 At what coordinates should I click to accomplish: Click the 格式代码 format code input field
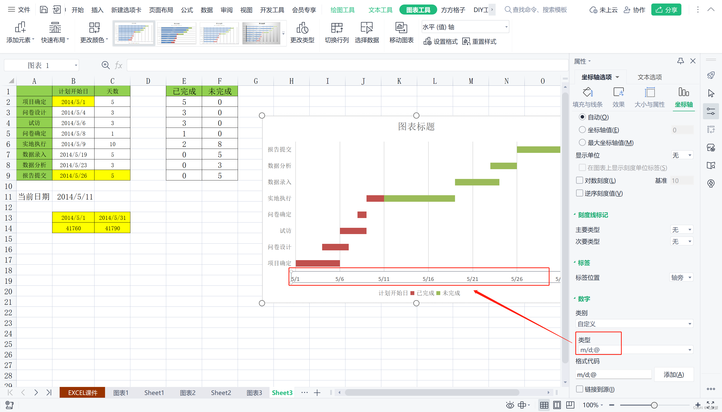[x=613, y=374]
